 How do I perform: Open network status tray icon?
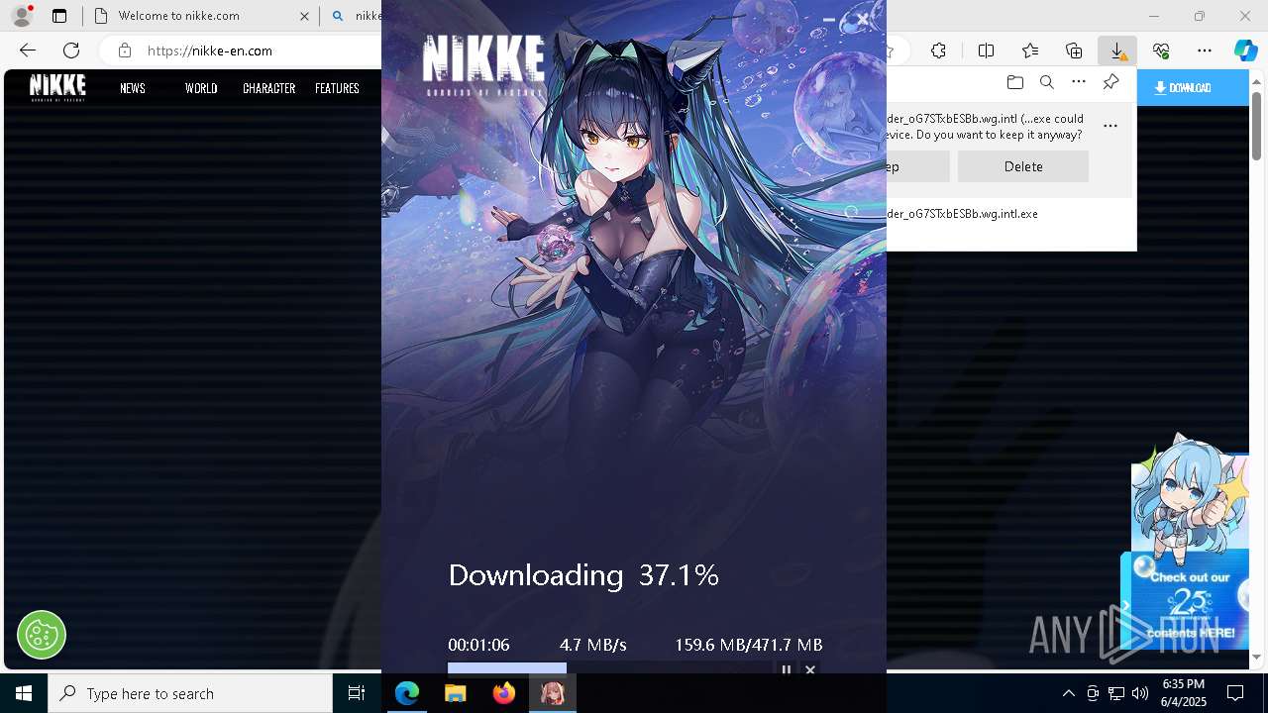pyautogui.click(x=1116, y=693)
